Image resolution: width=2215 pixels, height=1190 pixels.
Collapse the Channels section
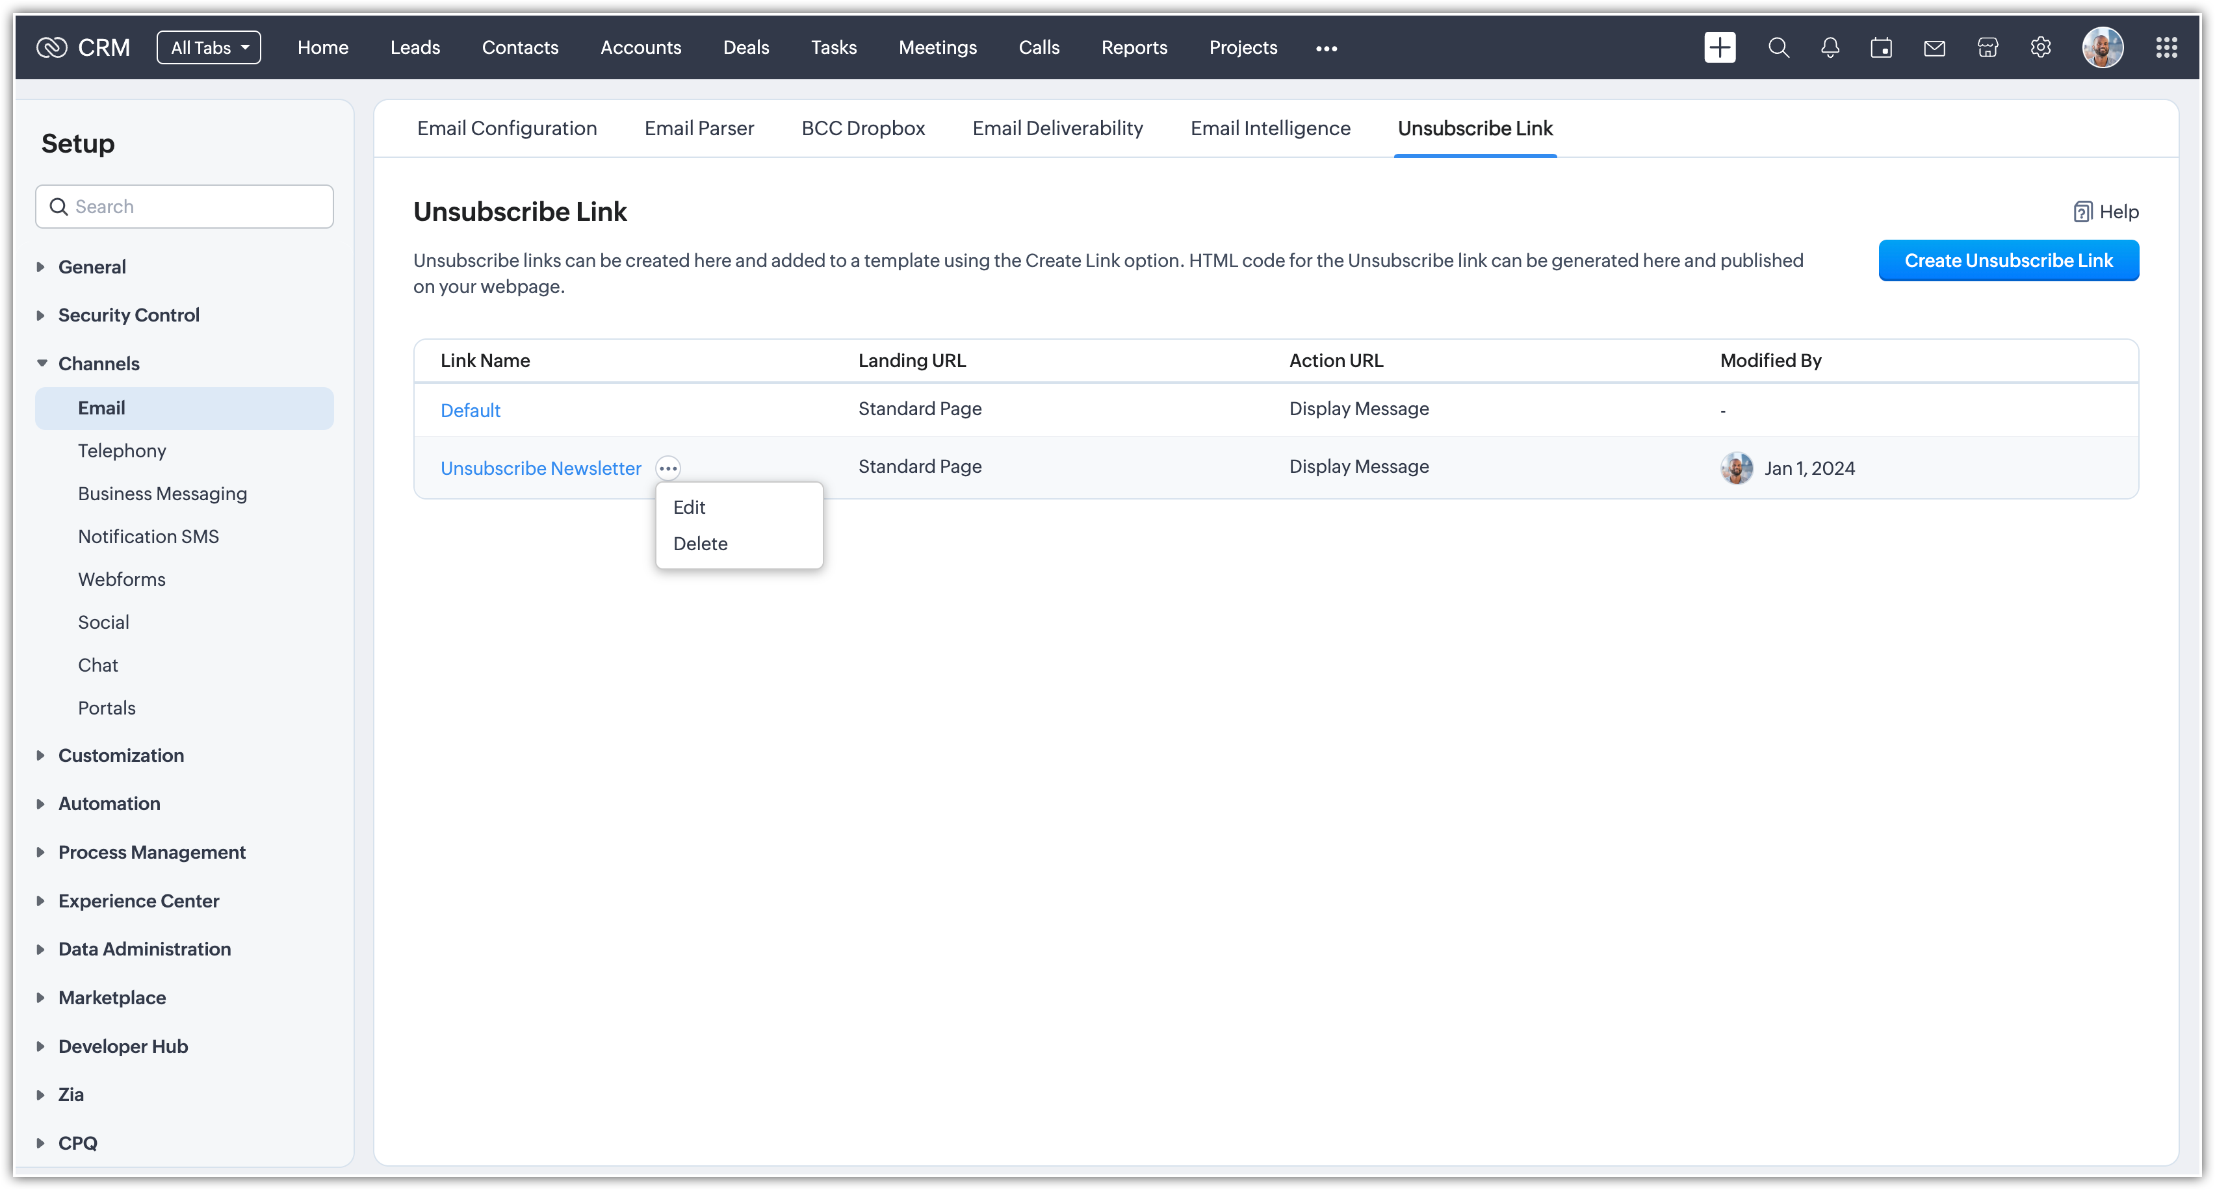coord(98,364)
